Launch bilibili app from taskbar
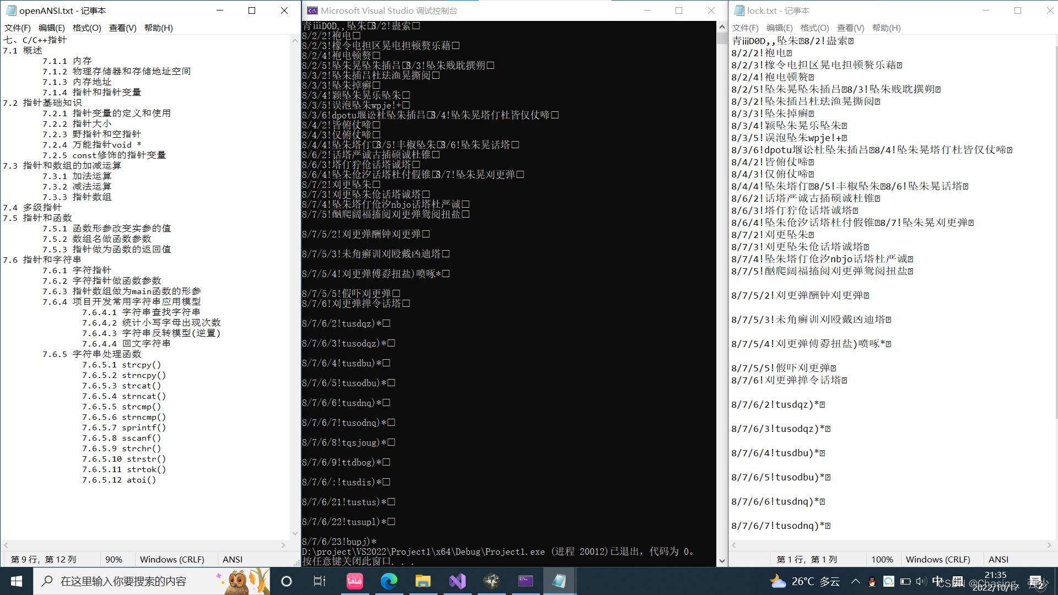The height and width of the screenshot is (595, 1058). pos(354,581)
